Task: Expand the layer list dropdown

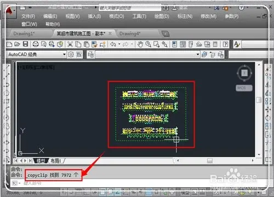Action: (x=198, y=54)
